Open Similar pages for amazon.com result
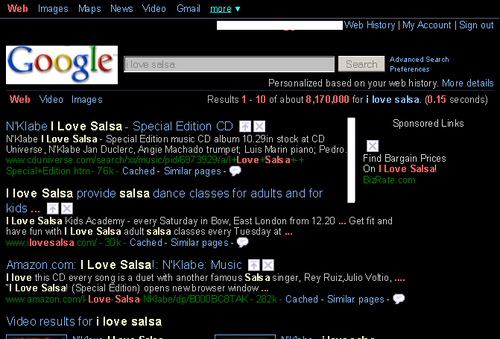 point(355,299)
